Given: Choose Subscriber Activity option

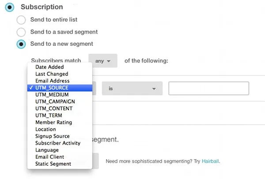Looking at the screenshot, I should coord(58,143).
